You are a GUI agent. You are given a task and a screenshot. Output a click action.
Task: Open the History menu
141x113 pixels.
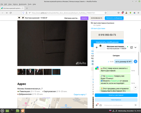pyautogui.click(x=15, y=4)
